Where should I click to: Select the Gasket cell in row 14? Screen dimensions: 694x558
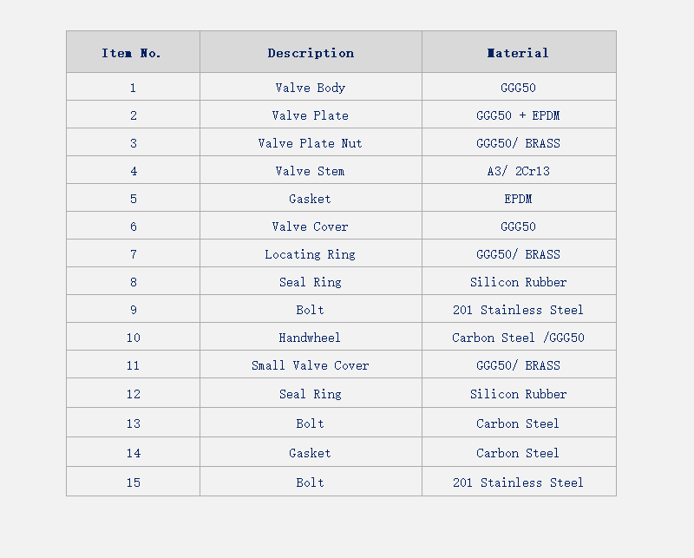pyautogui.click(x=311, y=452)
